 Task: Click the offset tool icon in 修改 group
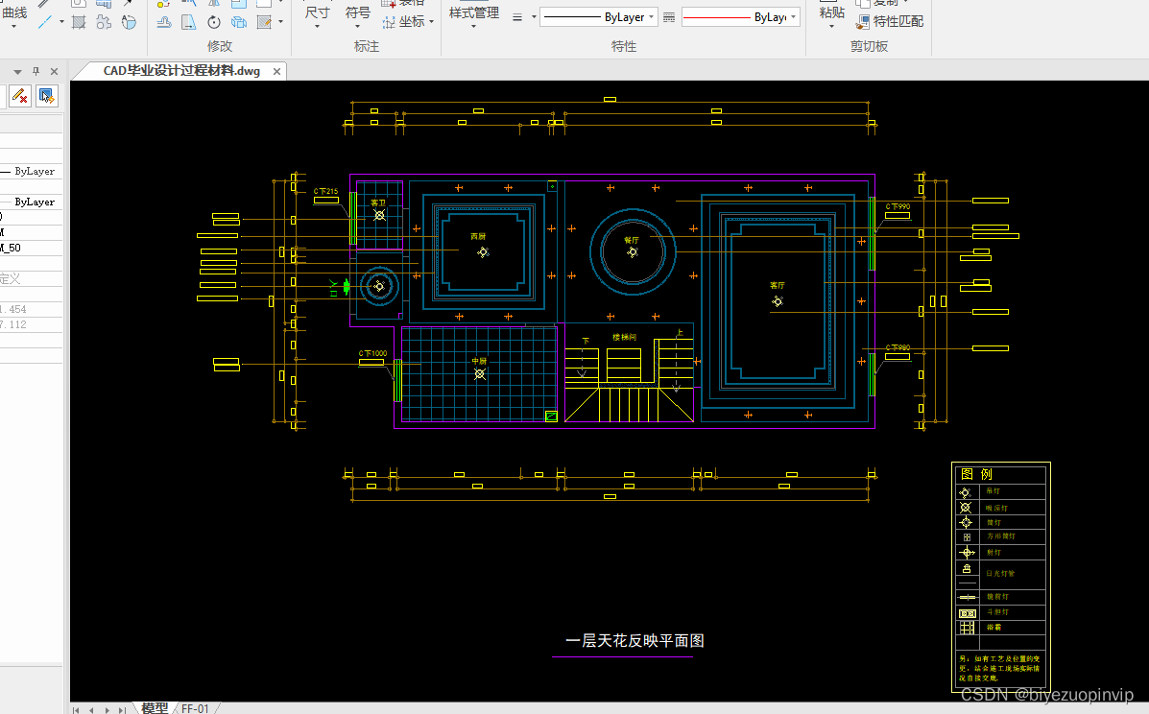(164, 22)
